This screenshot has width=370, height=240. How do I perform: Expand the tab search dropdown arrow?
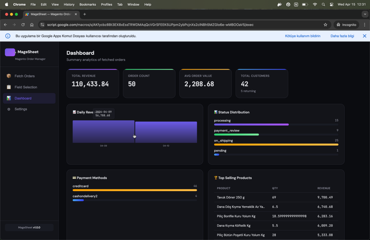click(365, 14)
